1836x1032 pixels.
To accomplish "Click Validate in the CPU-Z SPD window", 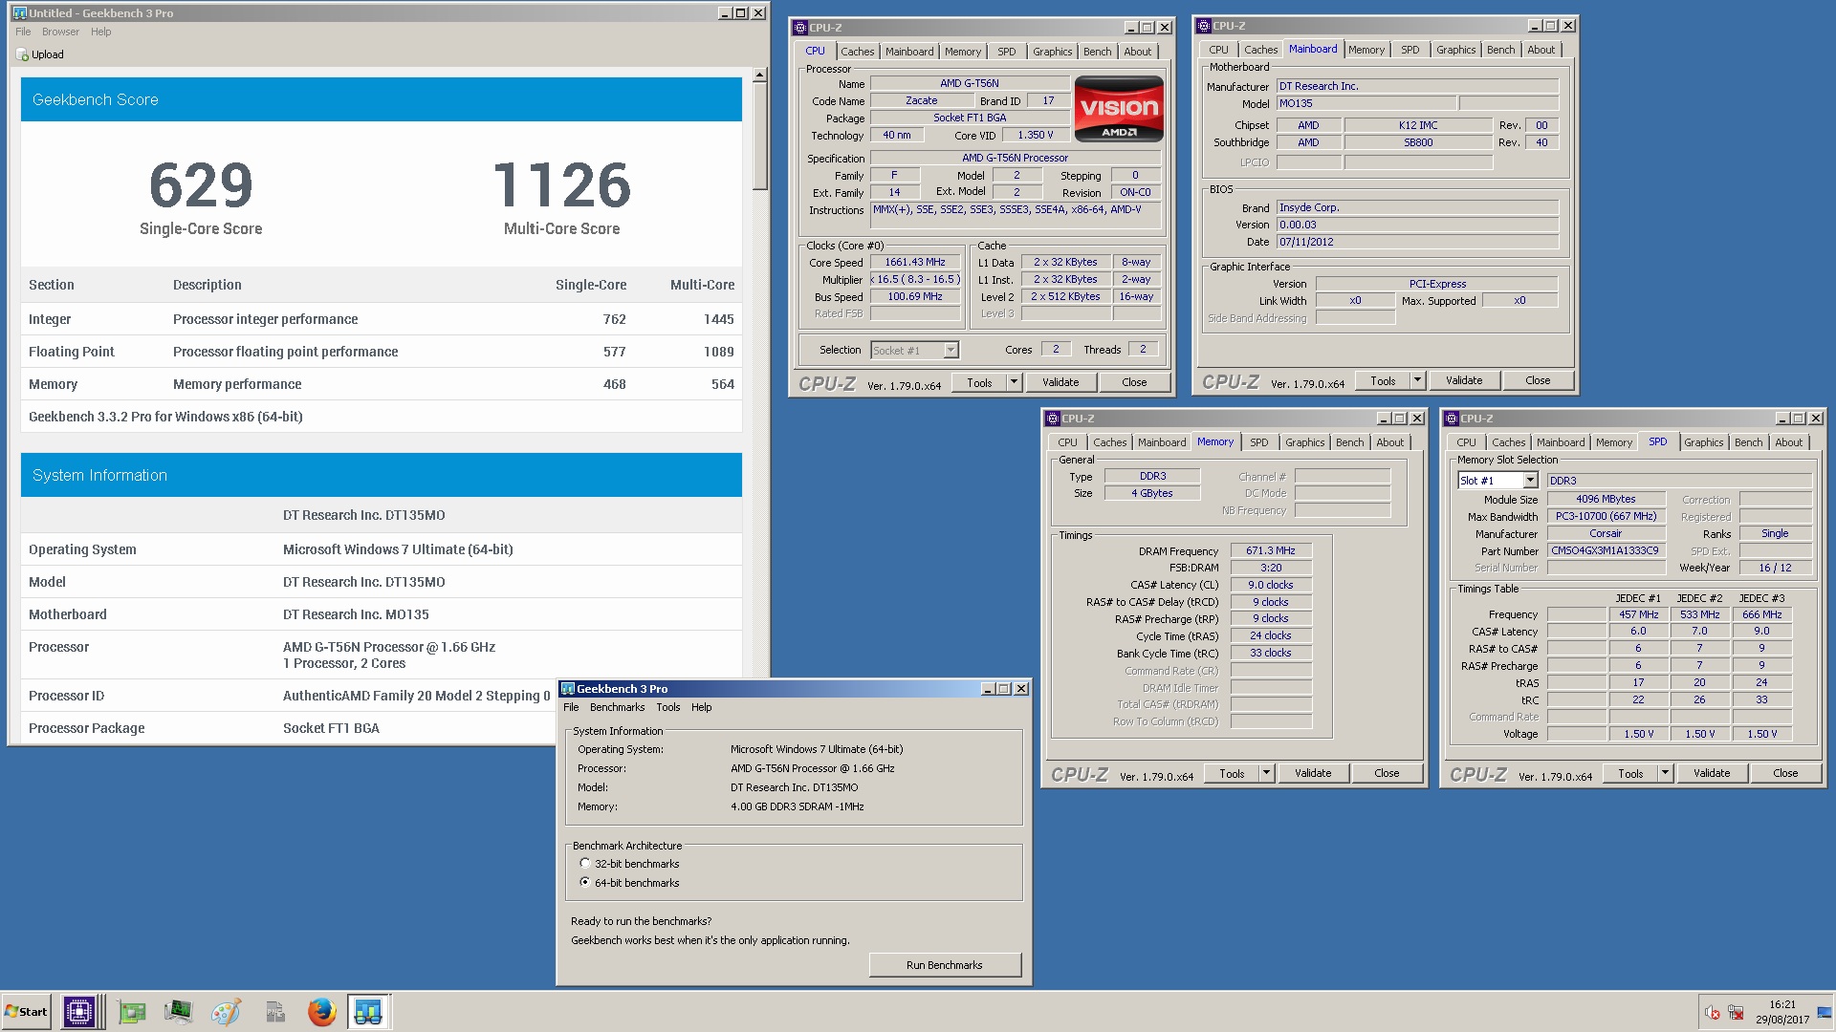I will [1711, 773].
